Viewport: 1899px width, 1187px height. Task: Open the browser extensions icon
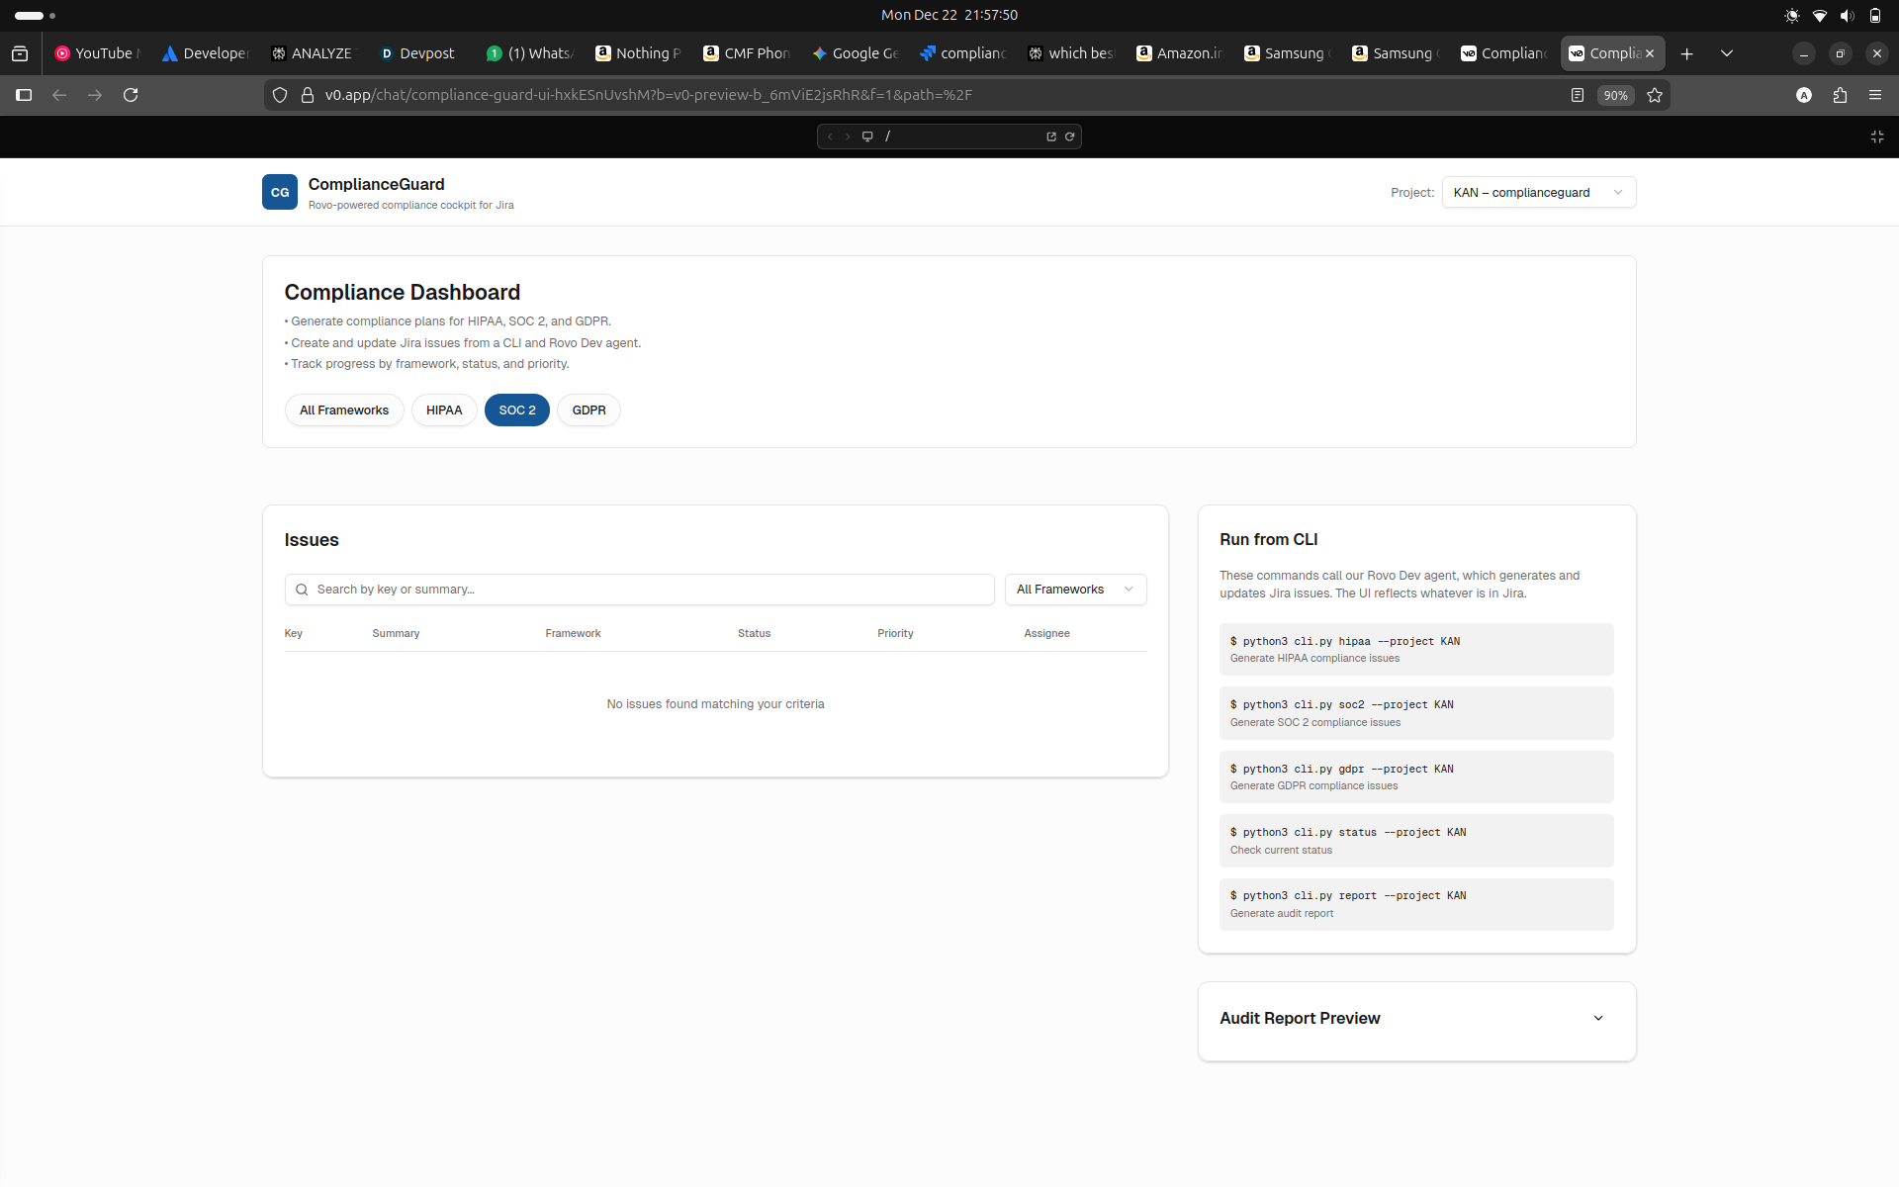coord(1840,95)
